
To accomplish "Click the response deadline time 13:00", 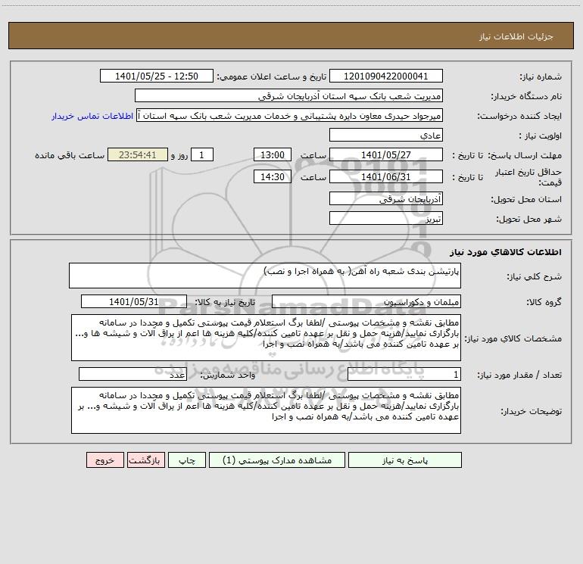I will click(272, 155).
